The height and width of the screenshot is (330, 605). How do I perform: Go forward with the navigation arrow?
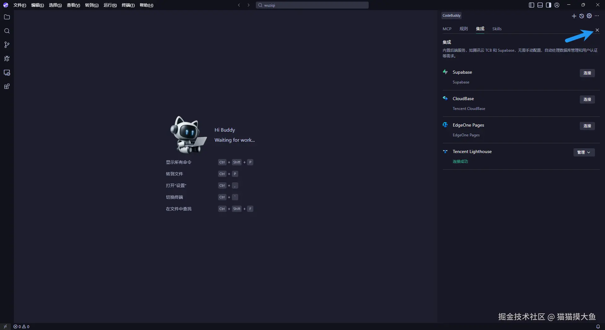click(x=249, y=5)
